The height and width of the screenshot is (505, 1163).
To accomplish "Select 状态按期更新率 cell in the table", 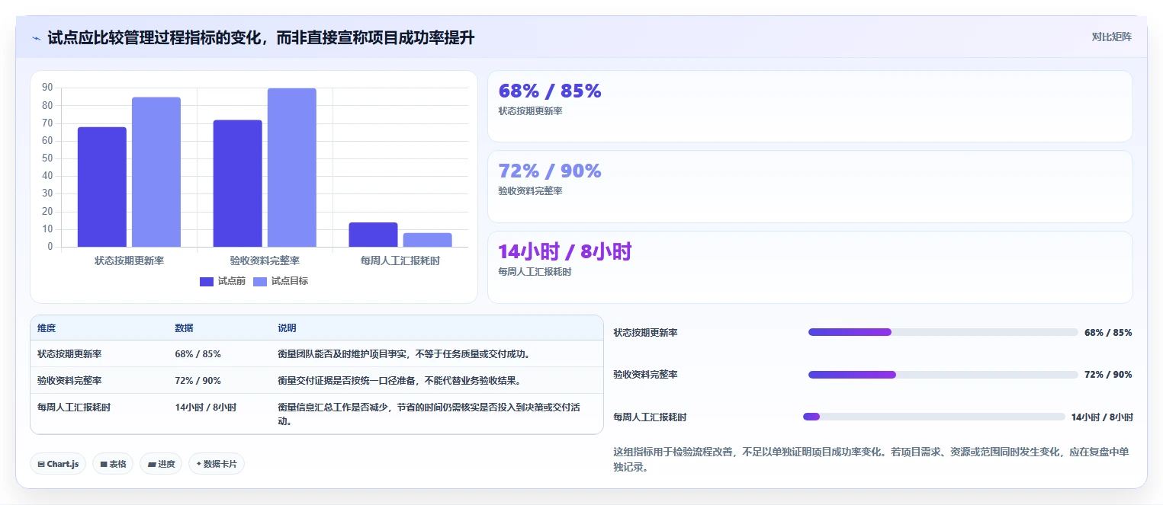I will tap(69, 354).
